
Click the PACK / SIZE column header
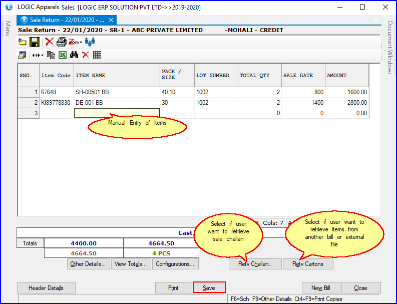coord(177,75)
